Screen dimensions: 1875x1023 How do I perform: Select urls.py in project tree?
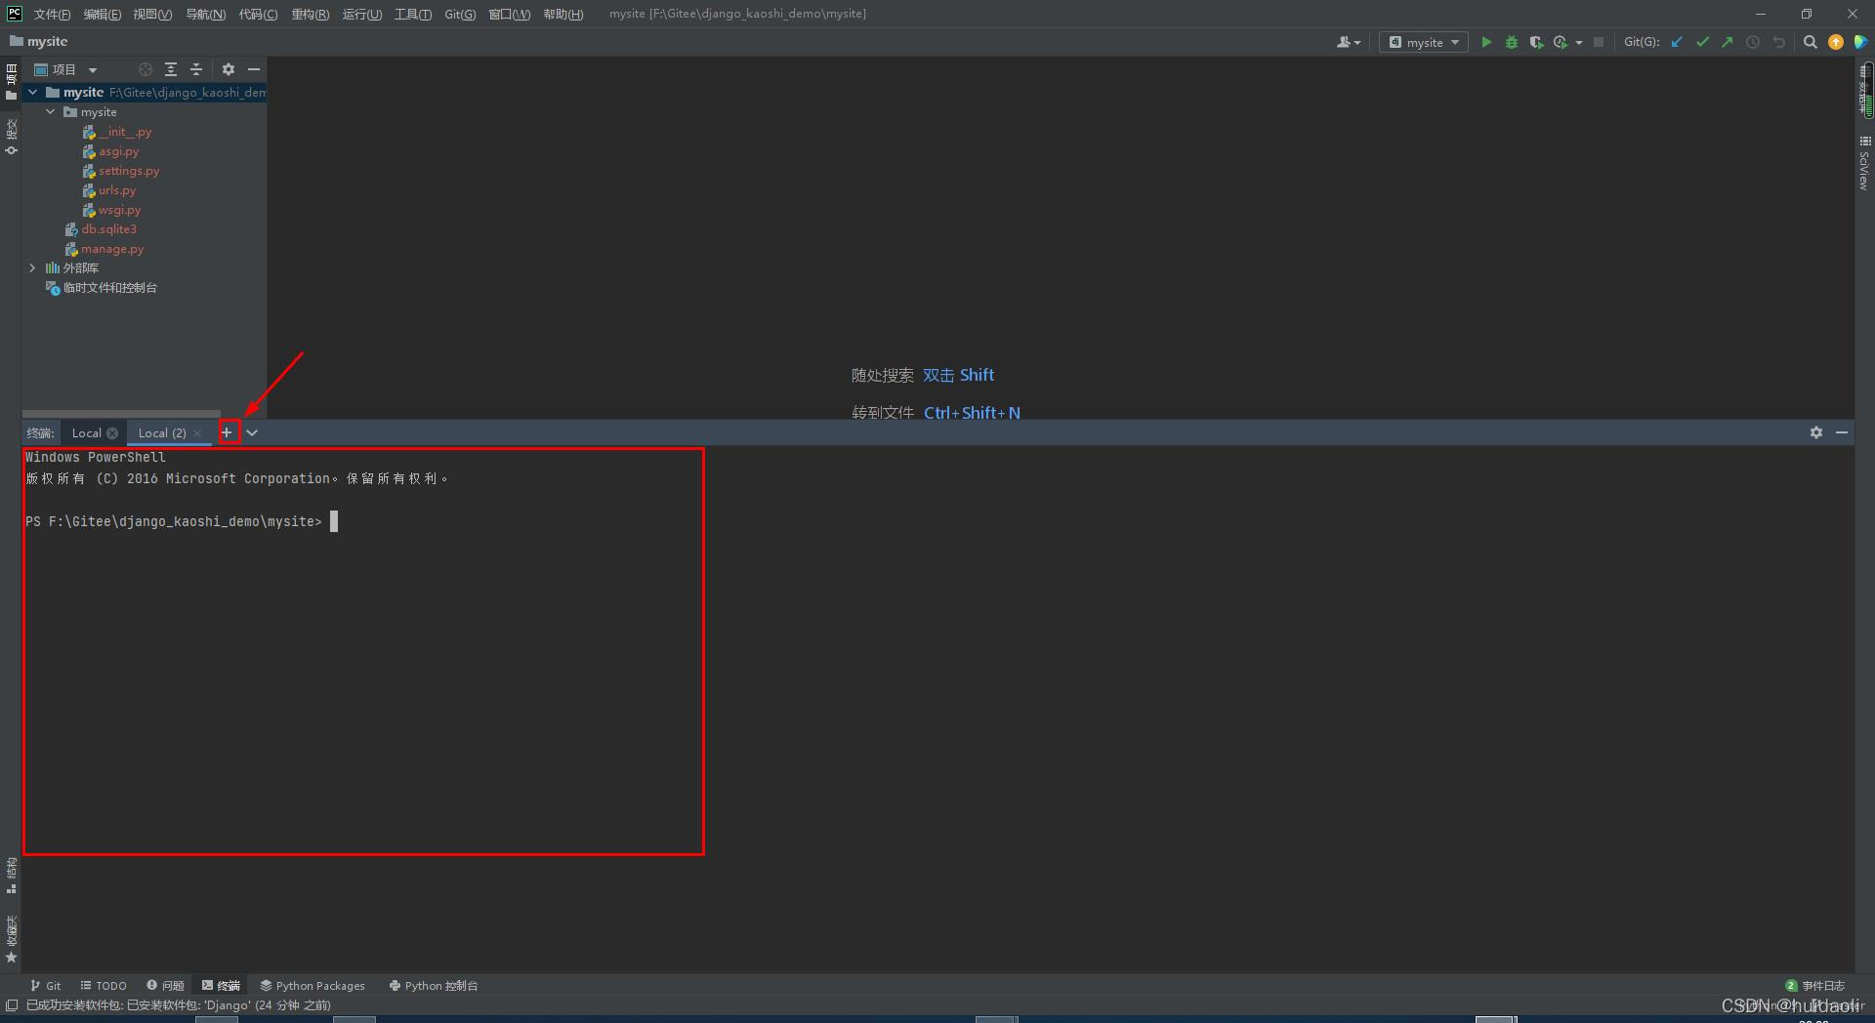click(x=117, y=190)
